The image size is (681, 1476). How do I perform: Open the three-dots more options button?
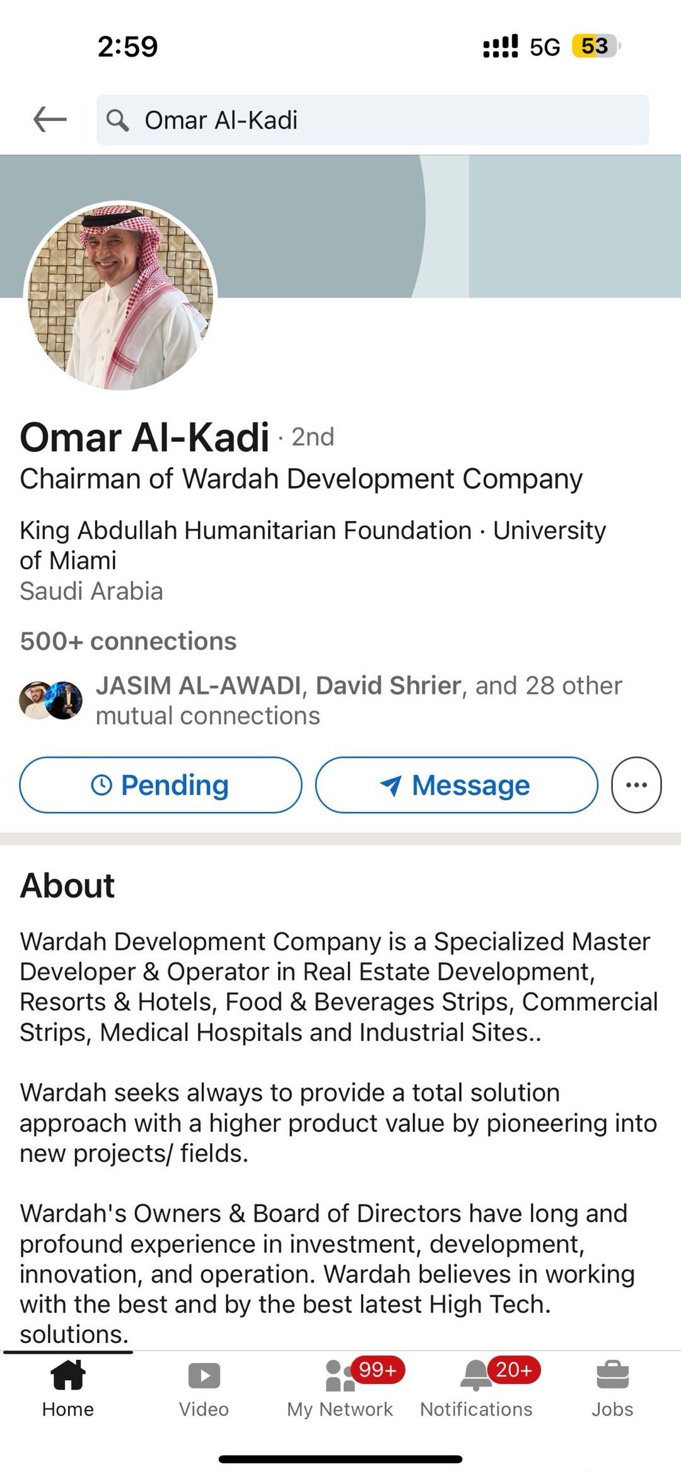tap(636, 785)
